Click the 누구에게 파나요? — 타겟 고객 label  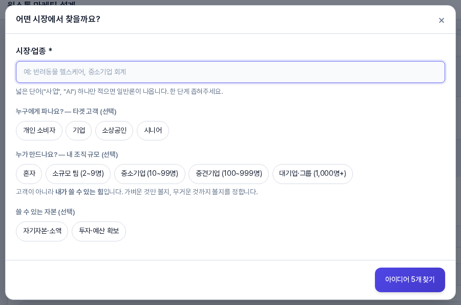pos(66,111)
